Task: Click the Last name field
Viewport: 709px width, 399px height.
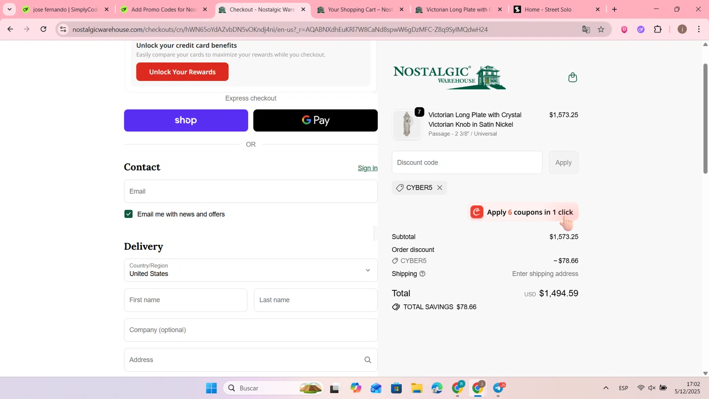Action: tap(316, 300)
